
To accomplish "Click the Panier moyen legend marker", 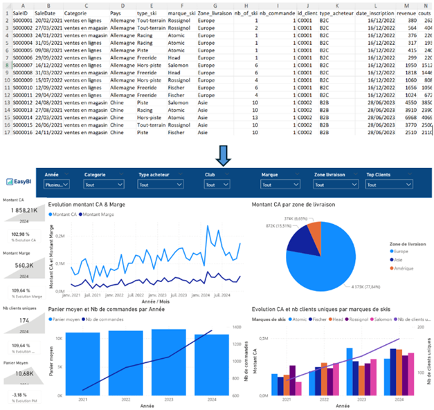I will click(x=52, y=319).
